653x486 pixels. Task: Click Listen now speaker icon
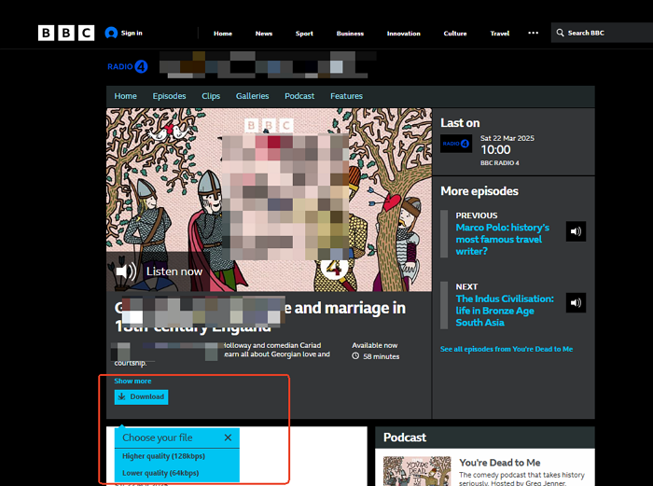[126, 271]
